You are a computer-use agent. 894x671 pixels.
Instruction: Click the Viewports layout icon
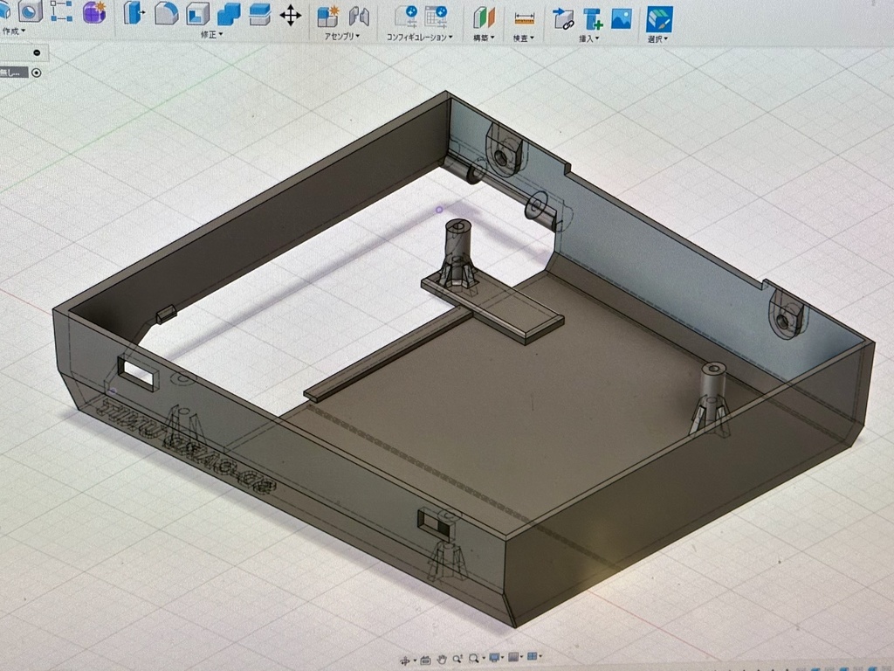[x=532, y=656]
